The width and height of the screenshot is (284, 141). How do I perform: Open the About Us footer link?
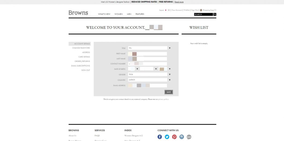click(x=72, y=136)
